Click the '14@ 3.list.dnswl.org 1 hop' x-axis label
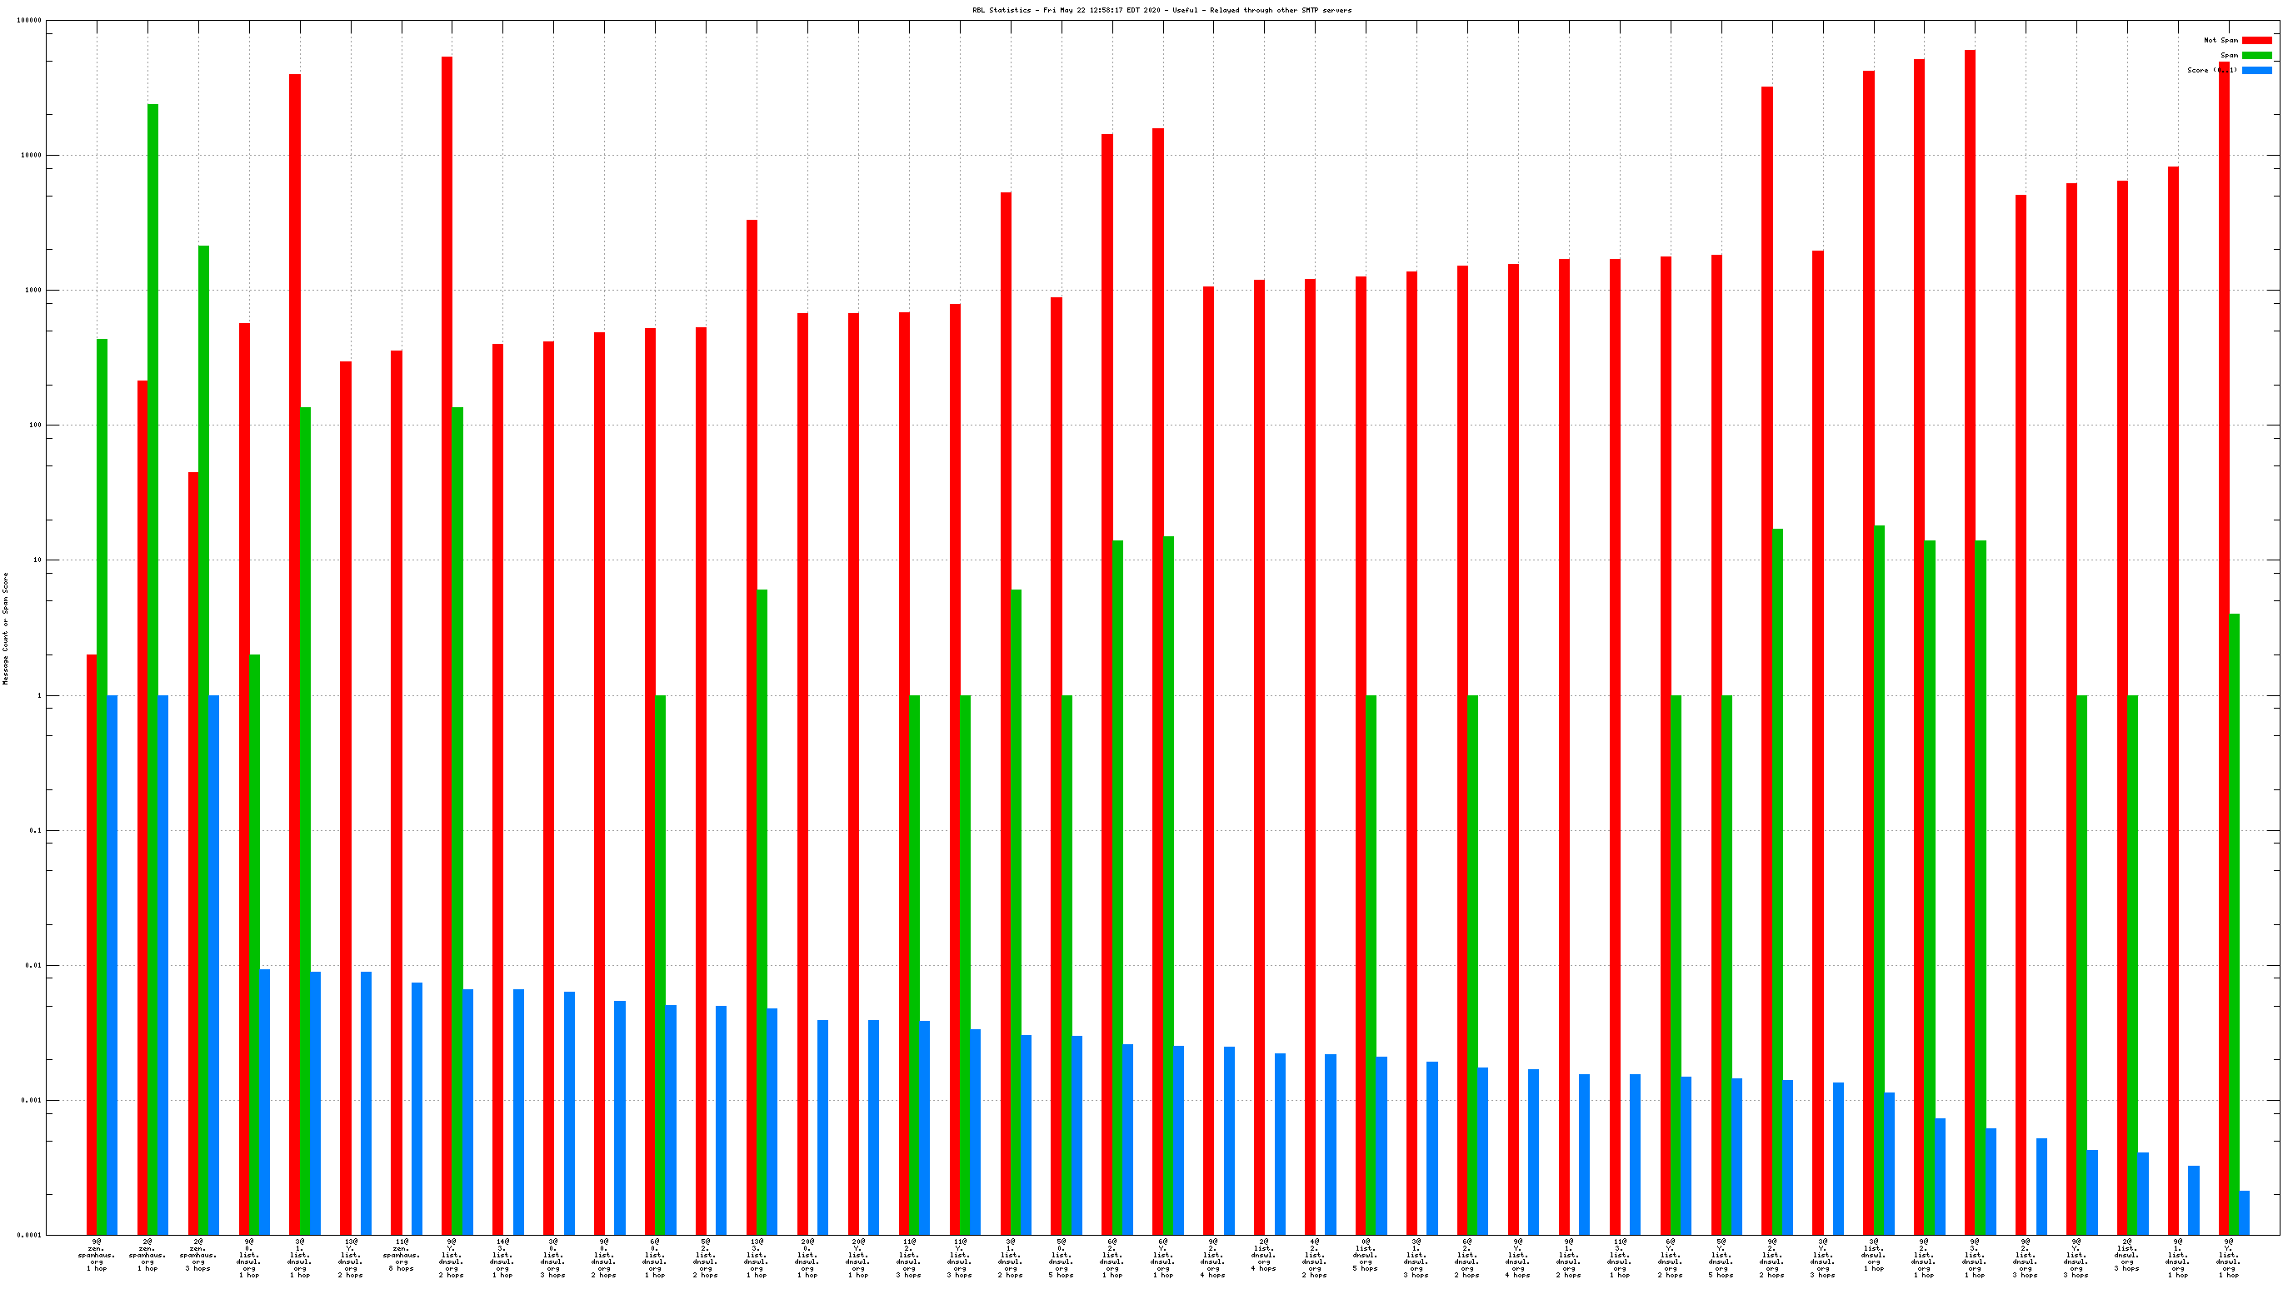The height and width of the screenshot is (1289, 2293). (x=502, y=1258)
